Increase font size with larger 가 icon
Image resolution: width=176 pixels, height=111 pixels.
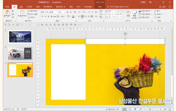coord(67,12)
